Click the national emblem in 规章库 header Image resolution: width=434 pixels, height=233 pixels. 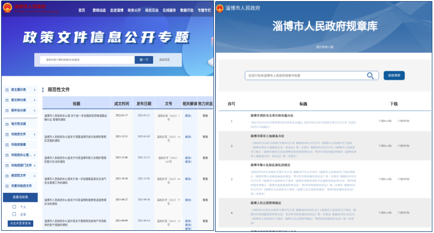tap(219, 9)
